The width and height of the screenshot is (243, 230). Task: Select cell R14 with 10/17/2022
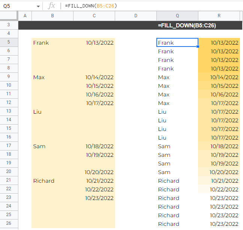click(219, 120)
